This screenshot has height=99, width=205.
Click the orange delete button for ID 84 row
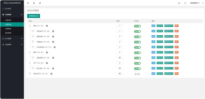(177, 26)
